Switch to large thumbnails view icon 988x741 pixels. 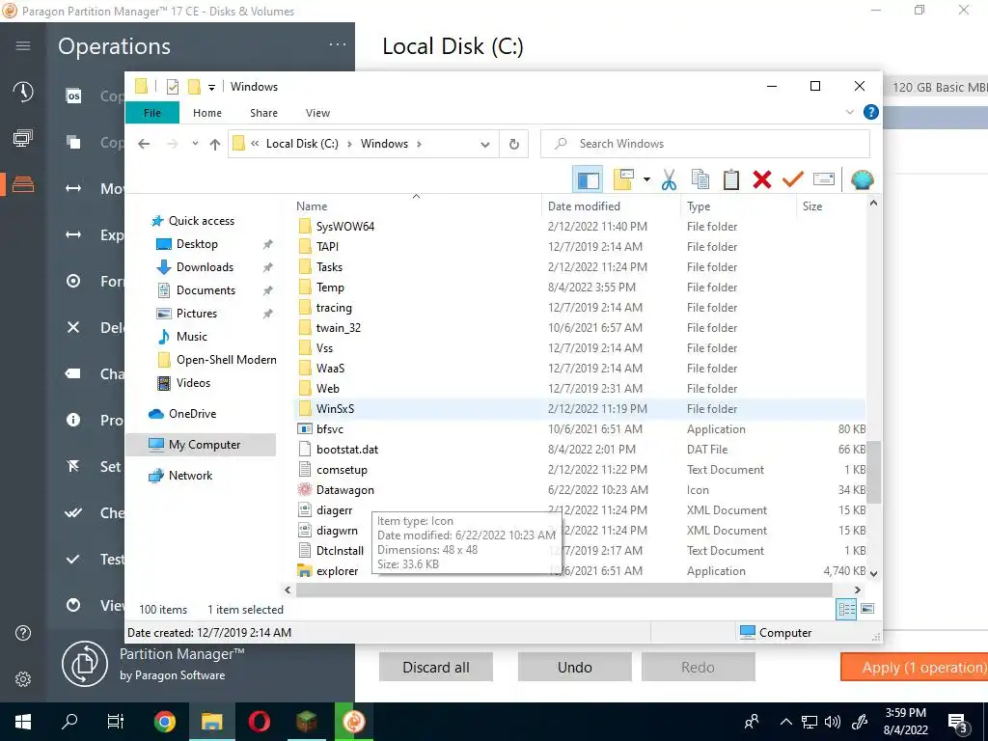(867, 609)
